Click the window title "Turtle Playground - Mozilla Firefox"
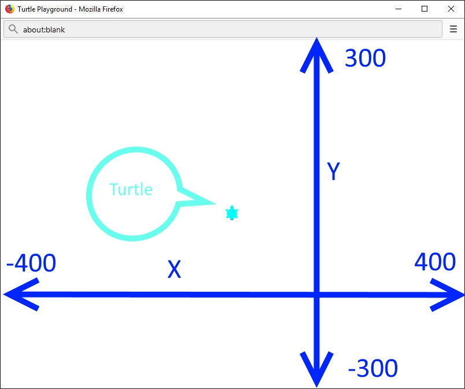This screenshot has height=389, width=465. point(70,9)
